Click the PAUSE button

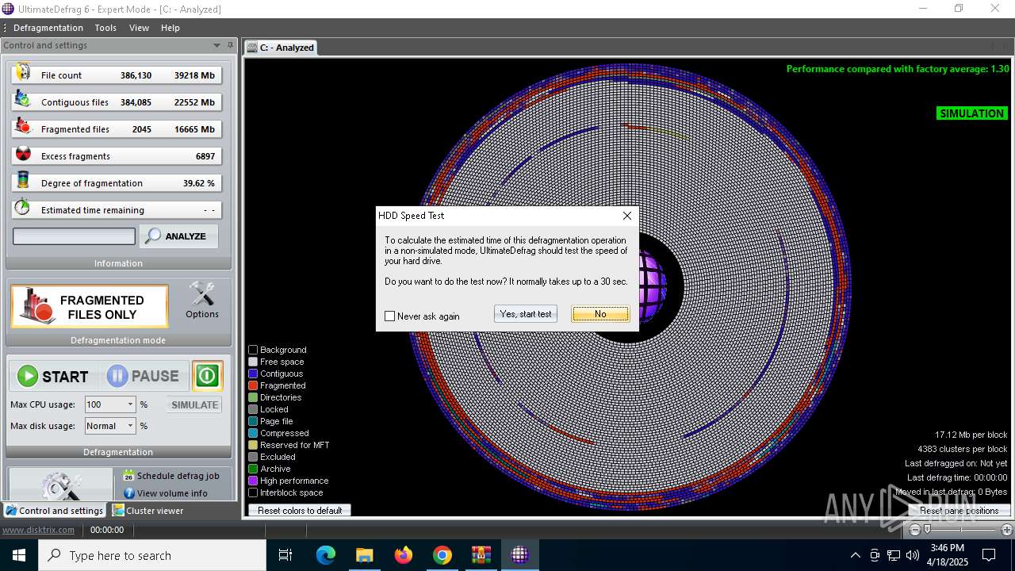(144, 376)
